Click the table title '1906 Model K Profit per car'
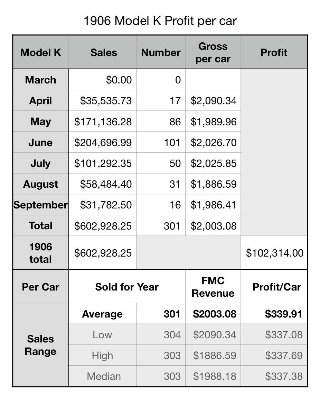 160,21
